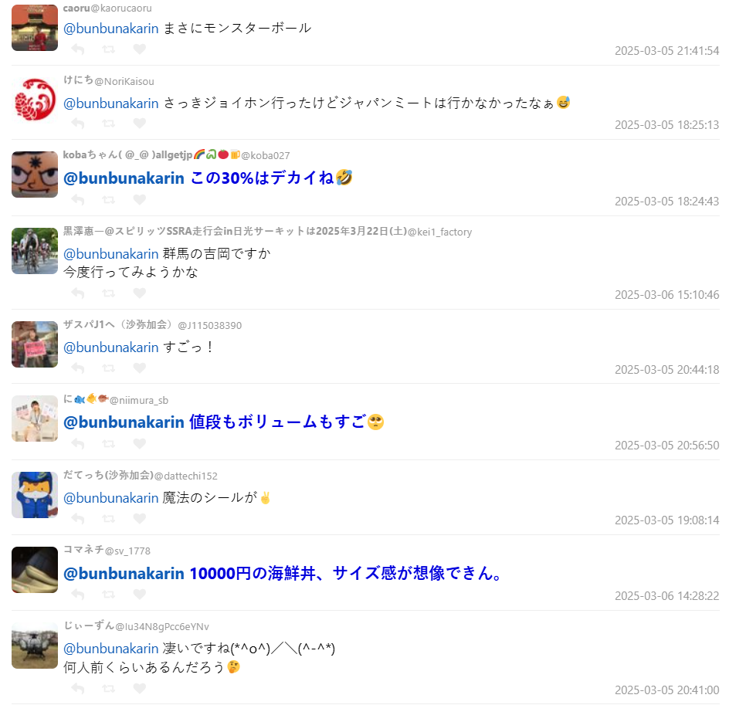Open @bunbunakarin mention in コマネチ's tweet
The height and width of the screenshot is (705, 729).
[x=124, y=574]
